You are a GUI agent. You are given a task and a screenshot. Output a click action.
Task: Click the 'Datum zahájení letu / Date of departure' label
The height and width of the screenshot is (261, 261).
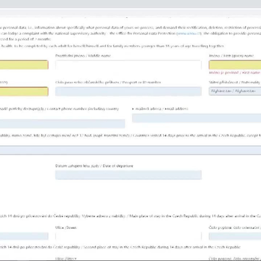coord(94,166)
